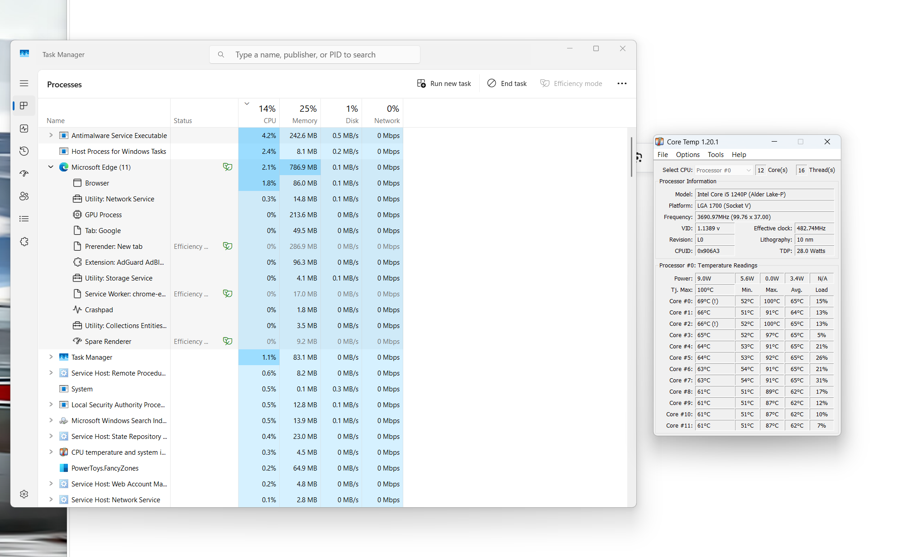Open the App history page

point(24,151)
